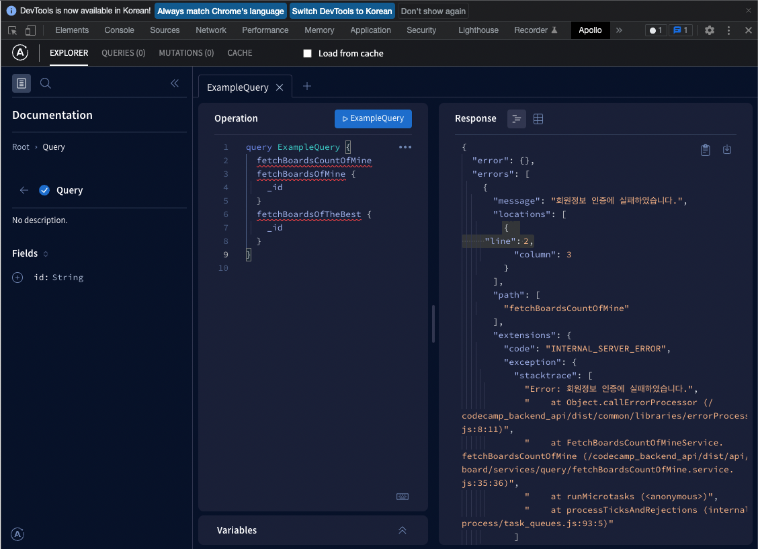This screenshot has height=549, width=758.
Task: Open hidden DevTools panels with the chevron
Action: click(619, 30)
